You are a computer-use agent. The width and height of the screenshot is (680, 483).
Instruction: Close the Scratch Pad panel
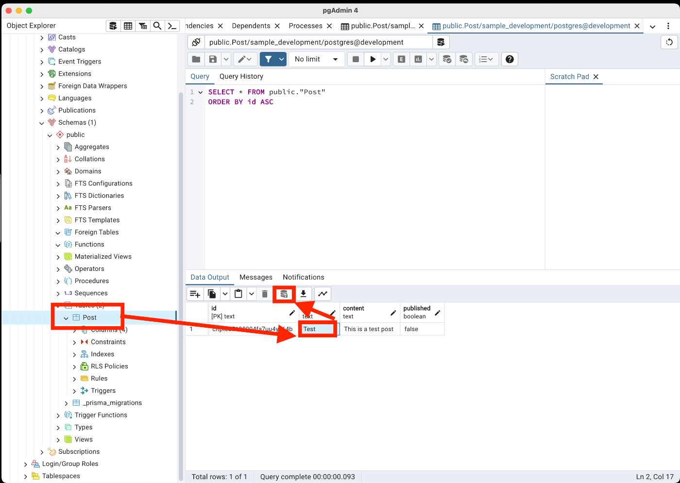(x=596, y=77)
